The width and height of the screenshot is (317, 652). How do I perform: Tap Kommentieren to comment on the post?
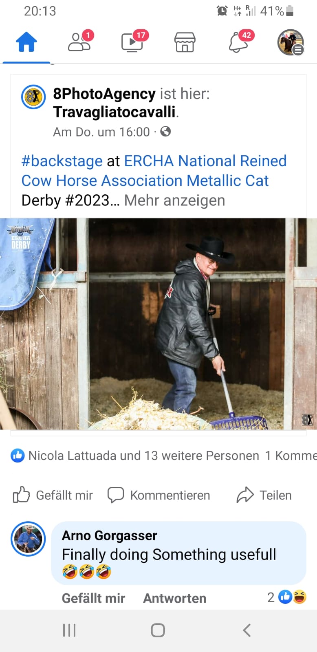158,495
